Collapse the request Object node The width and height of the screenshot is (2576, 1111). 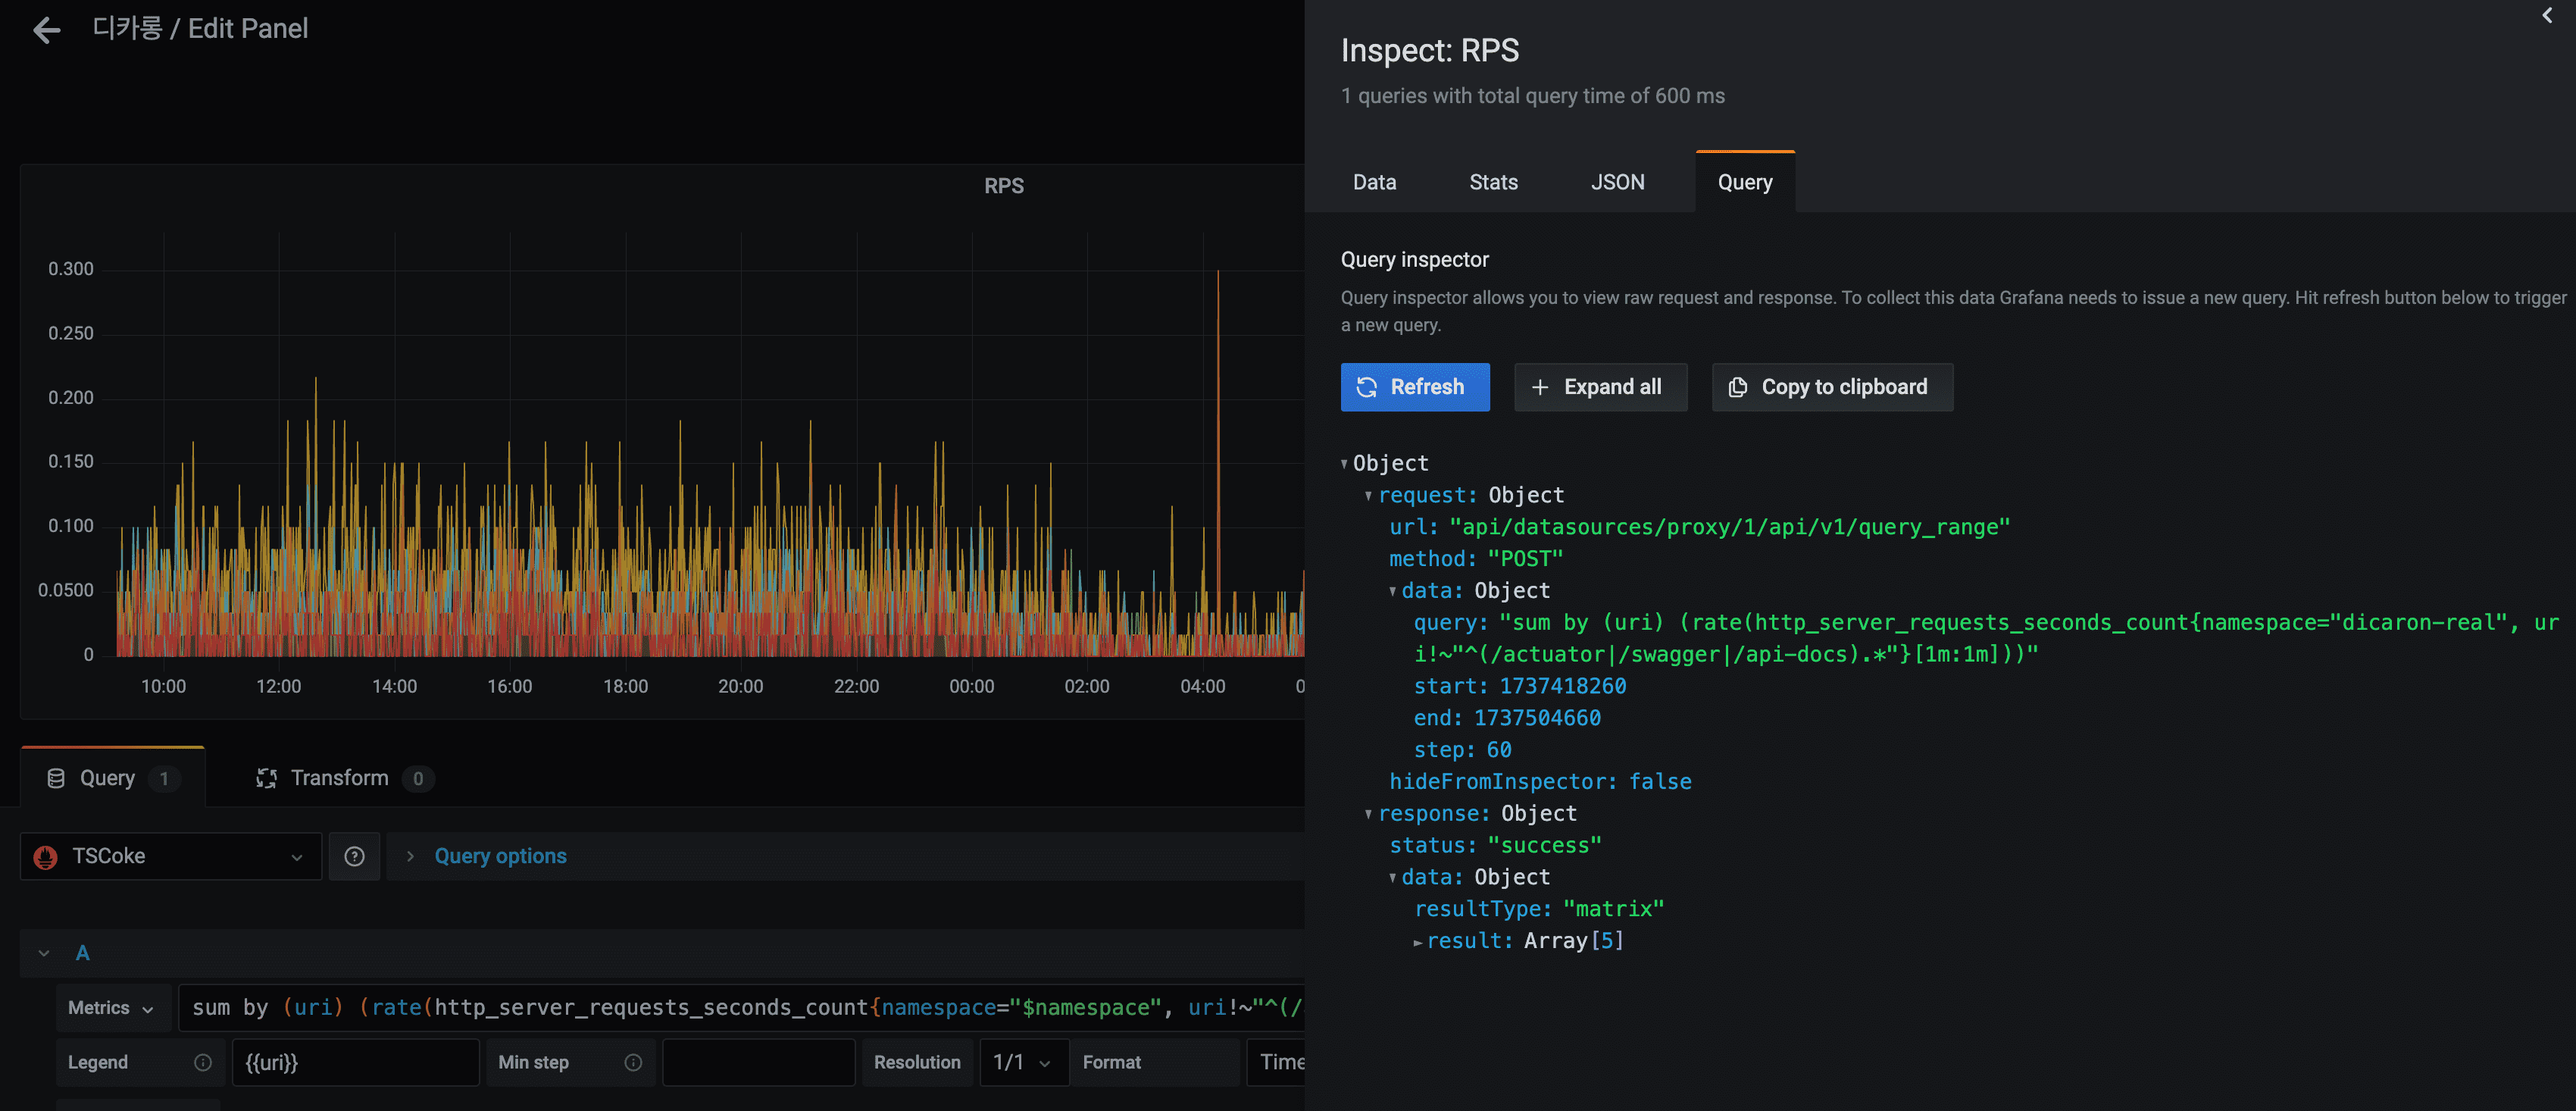[x=1368, y=496]
